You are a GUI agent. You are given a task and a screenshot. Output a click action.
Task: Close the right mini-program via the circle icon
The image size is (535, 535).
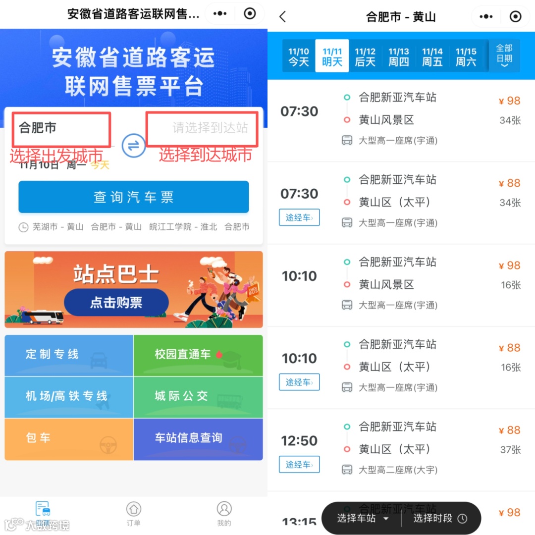point(515,16)
